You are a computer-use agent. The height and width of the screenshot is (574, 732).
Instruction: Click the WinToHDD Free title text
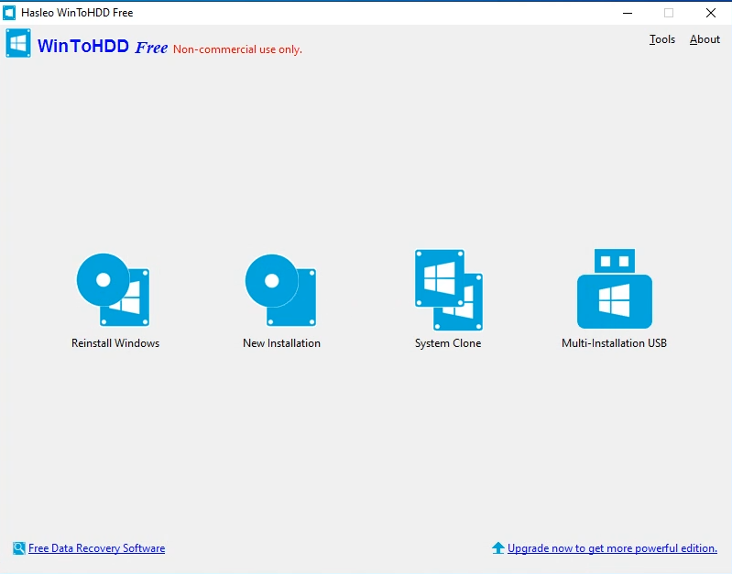coord(103,47)
